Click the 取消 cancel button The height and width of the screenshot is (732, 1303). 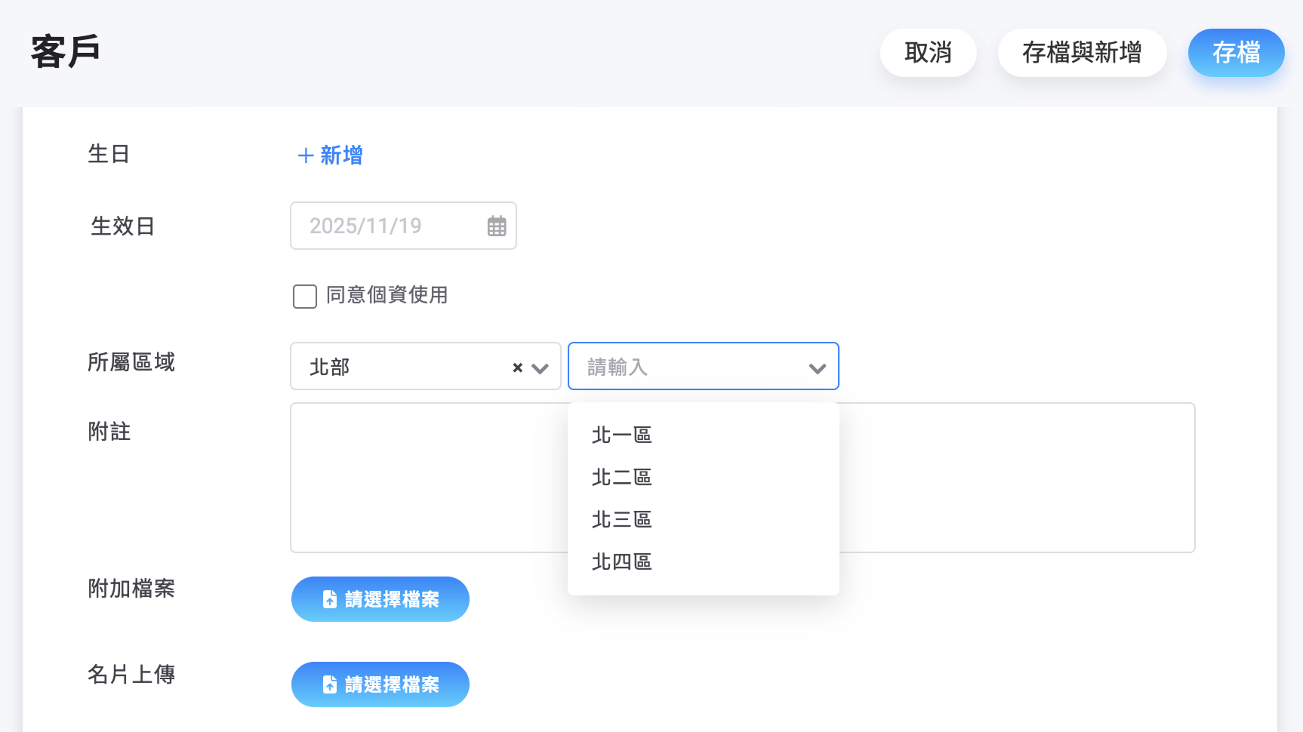(929, 53)
